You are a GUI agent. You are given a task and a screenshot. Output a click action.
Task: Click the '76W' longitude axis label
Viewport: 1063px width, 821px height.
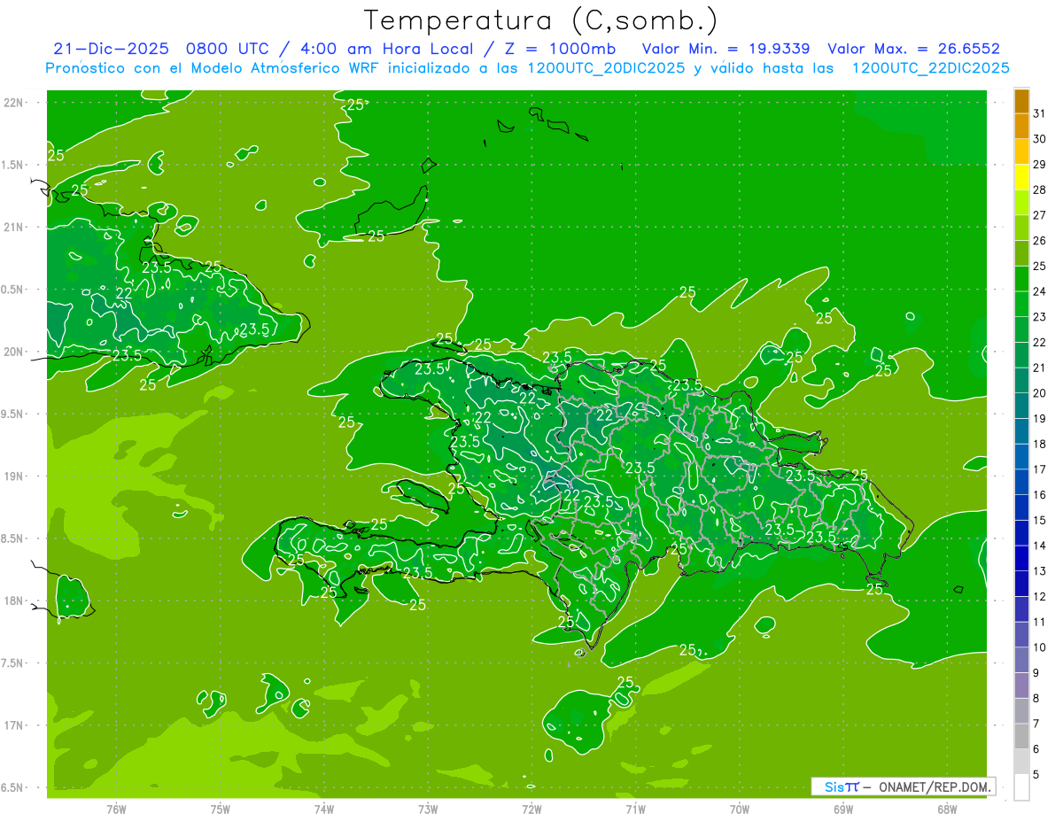click(116, 809)
